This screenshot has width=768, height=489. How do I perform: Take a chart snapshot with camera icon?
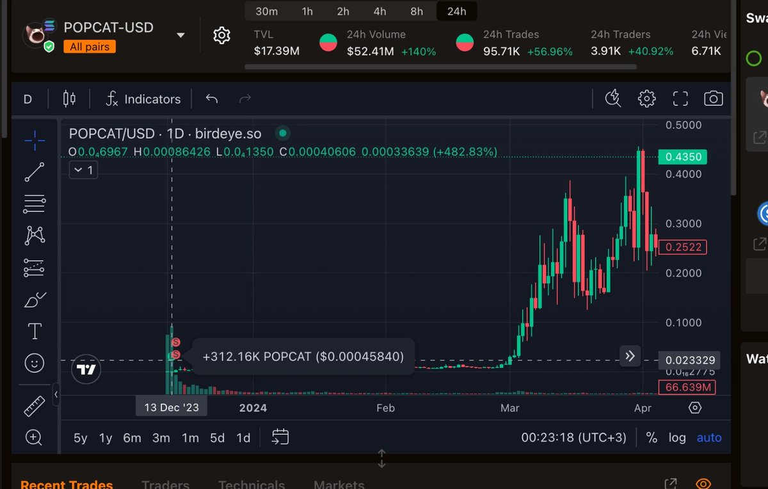[x=714, y=99]
